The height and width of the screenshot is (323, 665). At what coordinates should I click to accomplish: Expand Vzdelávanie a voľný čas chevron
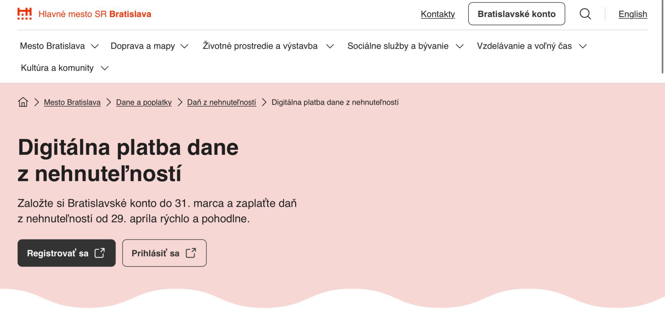click(583, 46)
